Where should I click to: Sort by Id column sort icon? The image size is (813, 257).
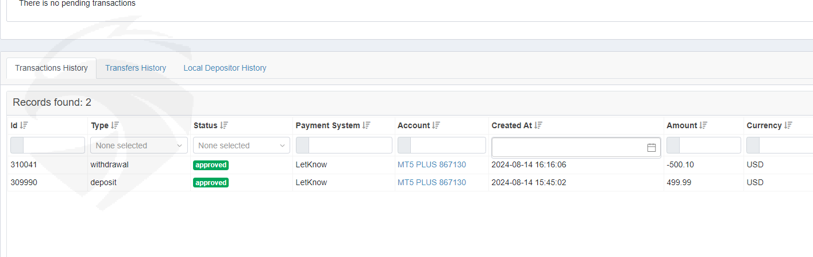[x=24, y=125]
